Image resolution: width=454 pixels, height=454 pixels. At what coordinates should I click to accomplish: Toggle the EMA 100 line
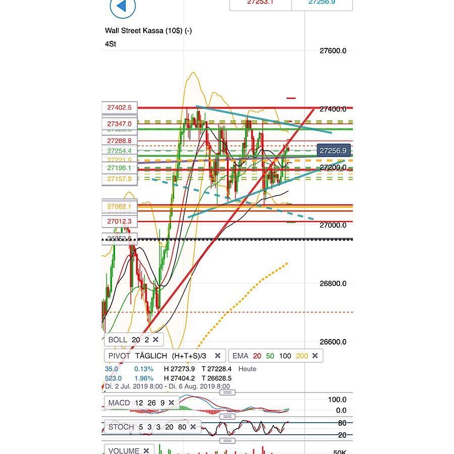285,356
